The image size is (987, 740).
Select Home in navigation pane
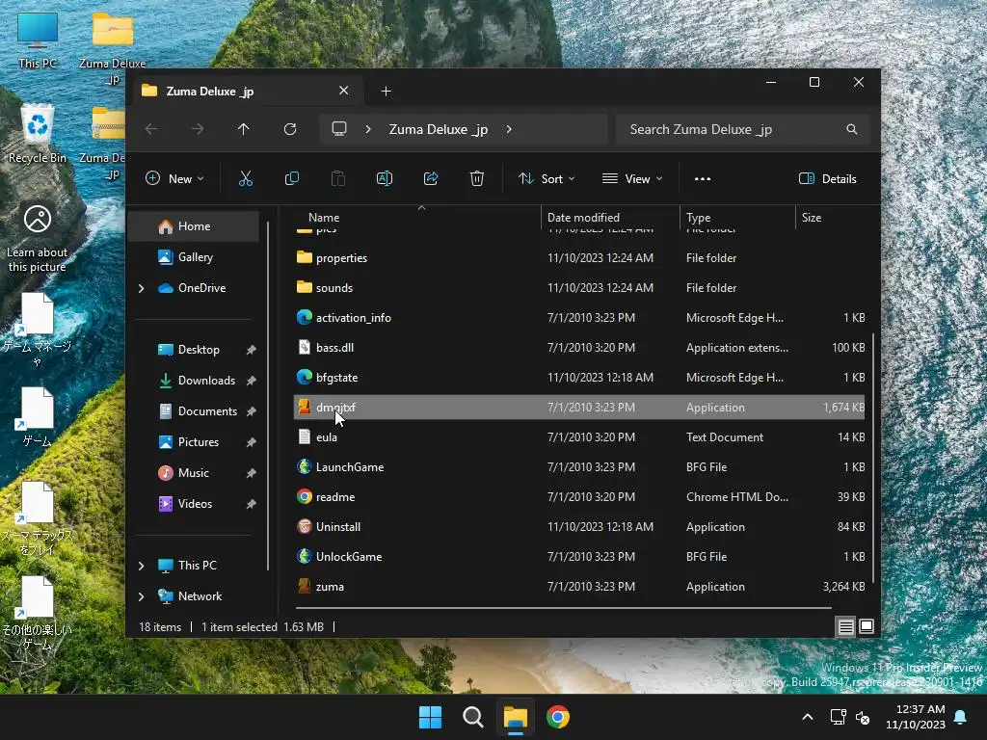pyautogui.click(x=194, y=226)
